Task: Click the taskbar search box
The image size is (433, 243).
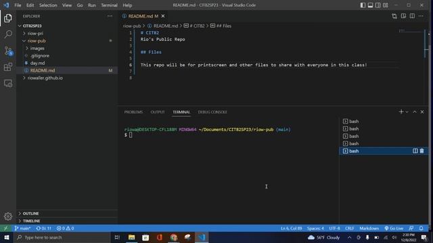Action: [x=62, y=237]
